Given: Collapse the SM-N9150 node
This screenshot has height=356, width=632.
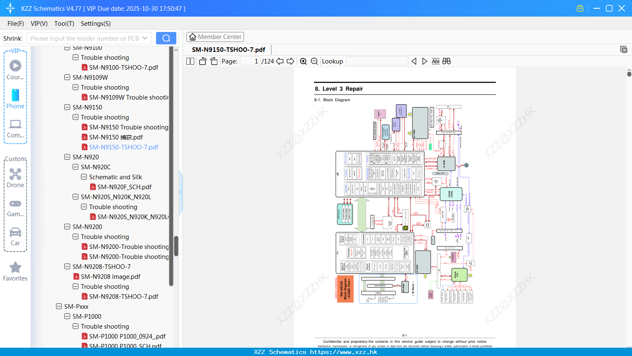Looking at the screenshot, I should point(67,107).
